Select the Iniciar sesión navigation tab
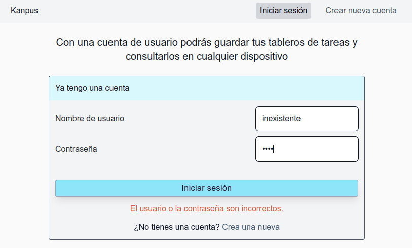The image size is (412, 248). click(283, 10)
